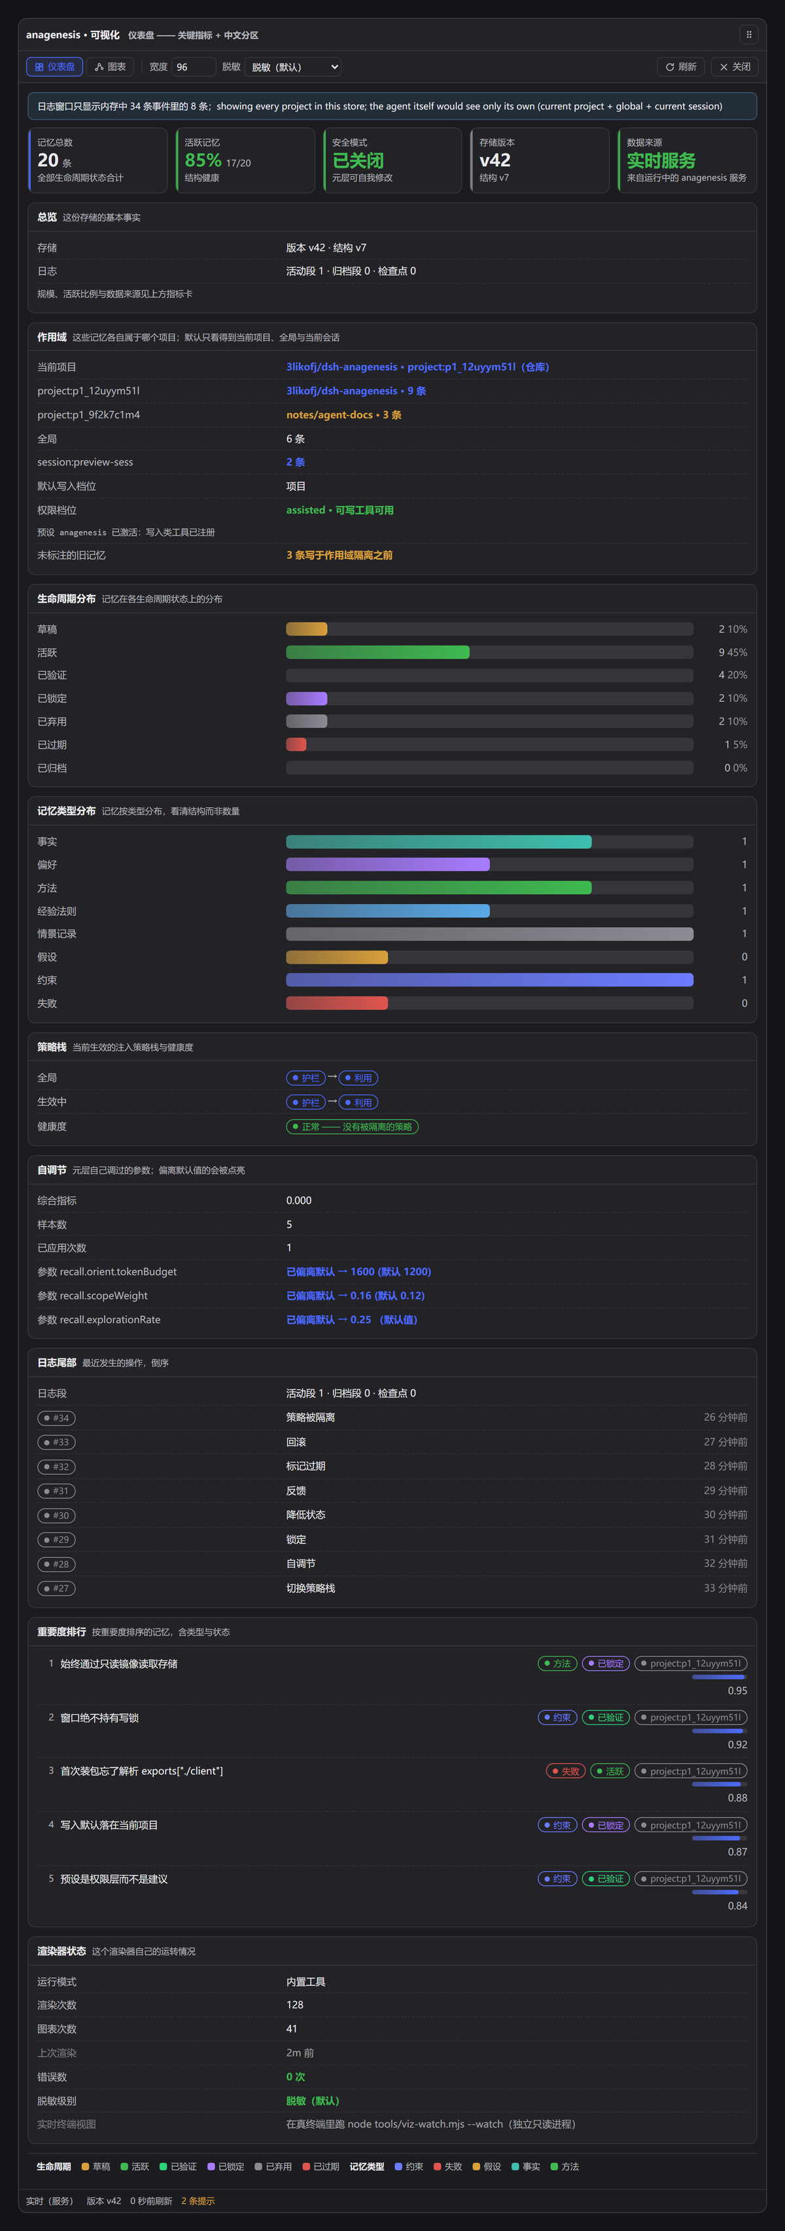
Task: Click the 已验证 legend swatch
Action: (164, 2166)
